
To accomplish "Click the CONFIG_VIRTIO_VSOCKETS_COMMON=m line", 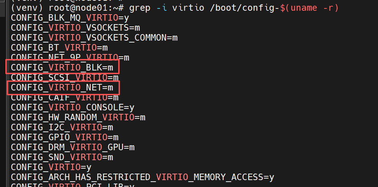I will tap(94, 38).
